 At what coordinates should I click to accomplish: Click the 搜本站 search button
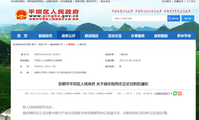[173, 18]
